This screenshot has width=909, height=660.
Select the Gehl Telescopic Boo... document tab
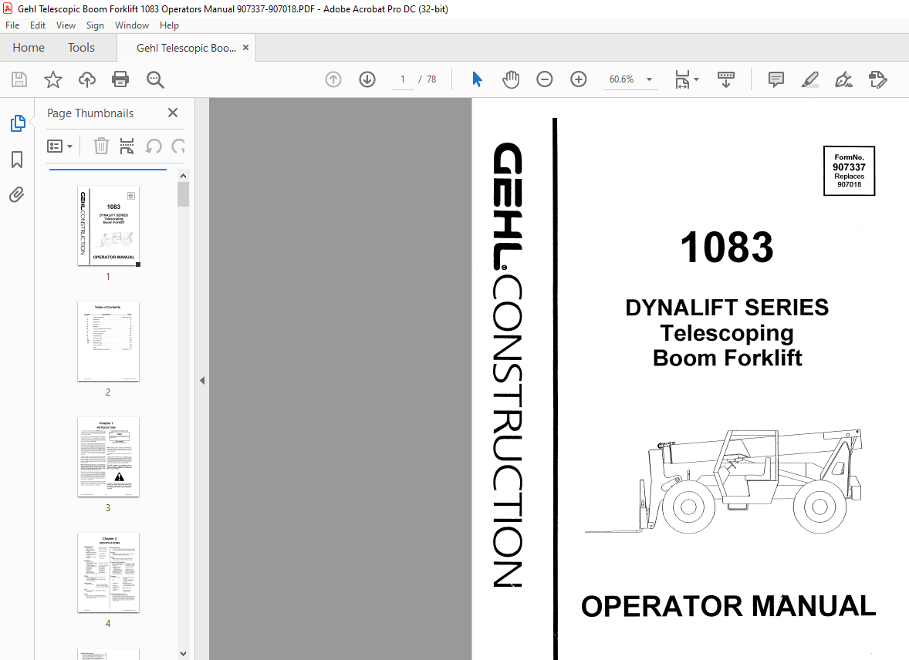[186, 48]
